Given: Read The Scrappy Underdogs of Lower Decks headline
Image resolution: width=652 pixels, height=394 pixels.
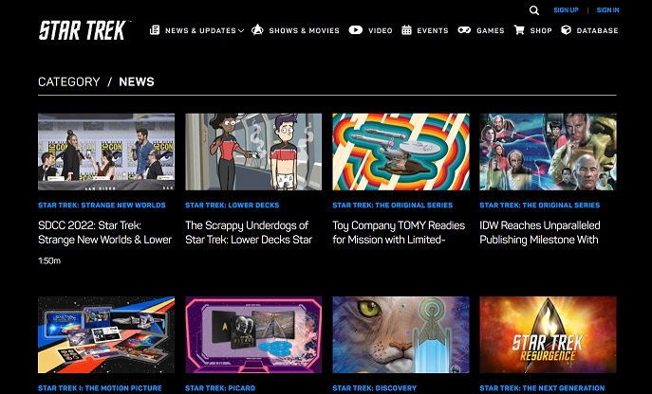Looking at the screenshot, I should coord(249,232).
